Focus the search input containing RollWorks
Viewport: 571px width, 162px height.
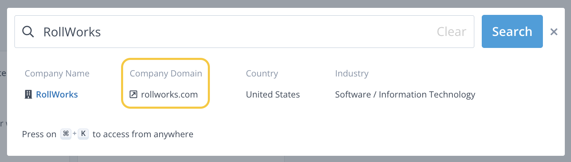click(x=244, y=32)
